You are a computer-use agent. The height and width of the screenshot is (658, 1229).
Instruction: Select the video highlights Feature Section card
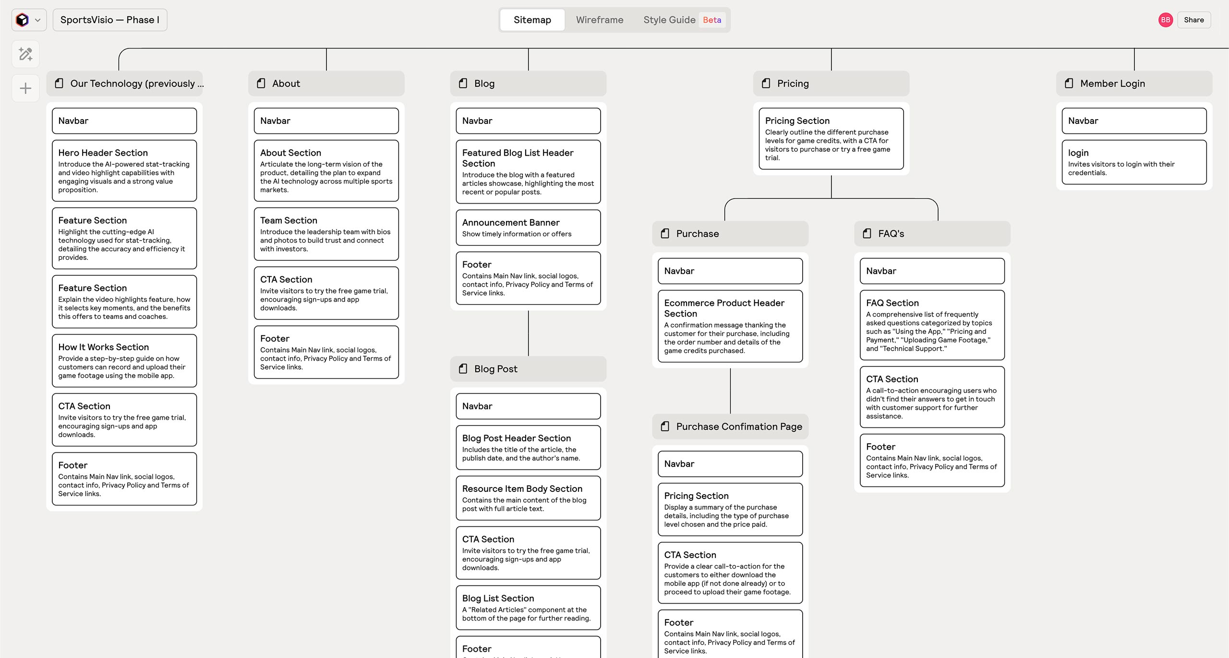[124, 302]
